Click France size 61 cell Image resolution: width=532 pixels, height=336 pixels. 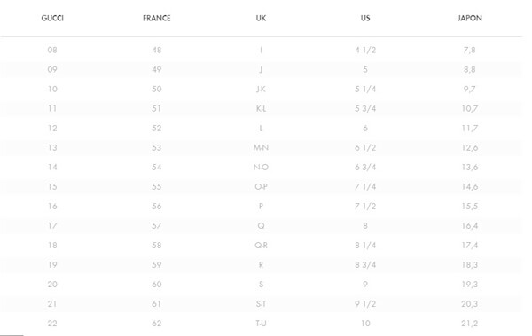pos(156,304)
